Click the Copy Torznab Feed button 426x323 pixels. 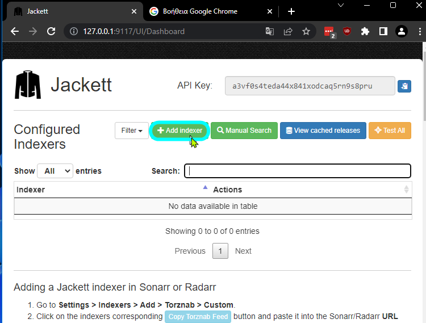[198, 317]
